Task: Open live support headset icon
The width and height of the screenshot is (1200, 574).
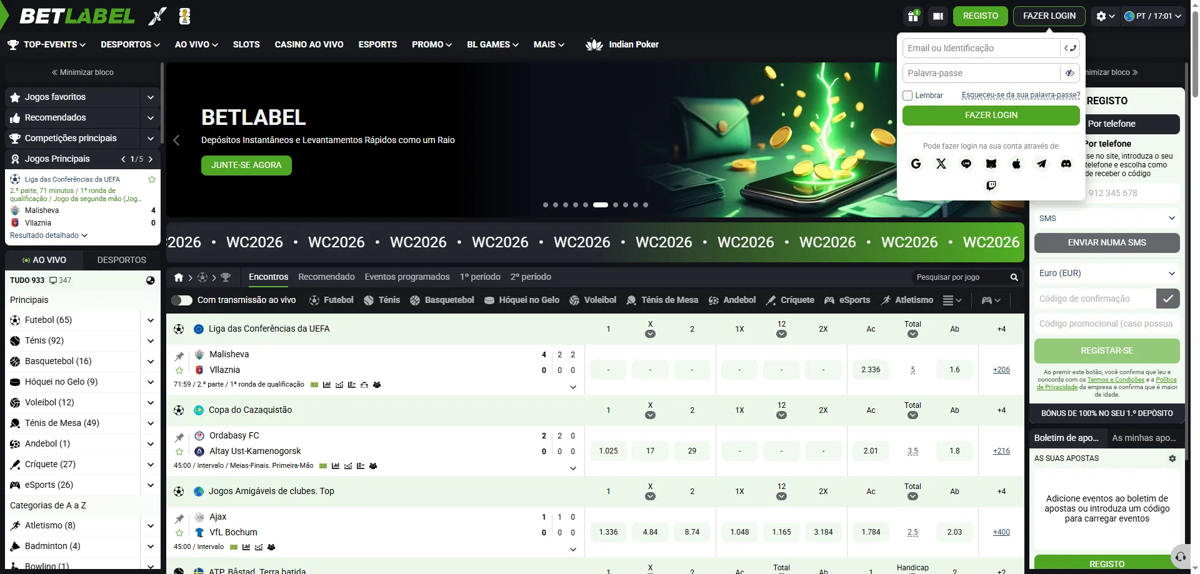Action: coord(1181,557)
